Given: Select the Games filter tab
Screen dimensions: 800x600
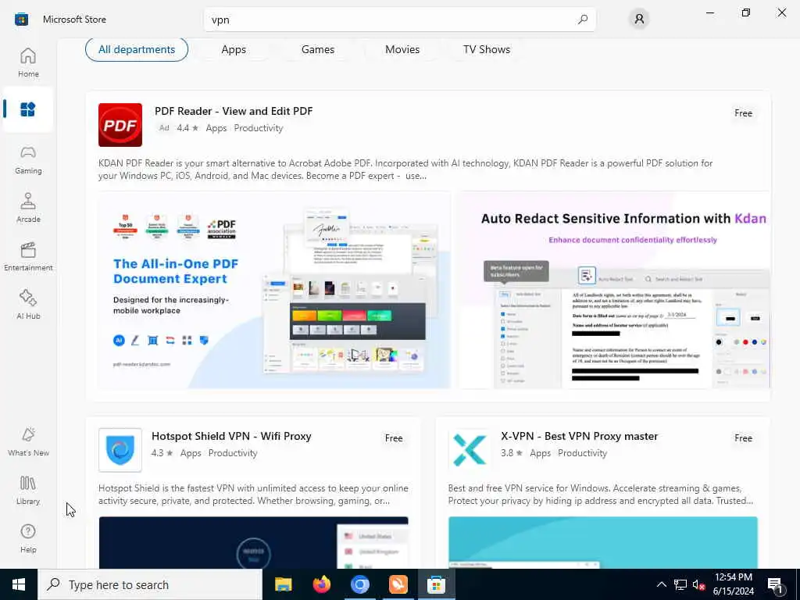Looking at the screenshot, I should click(318, 49).
